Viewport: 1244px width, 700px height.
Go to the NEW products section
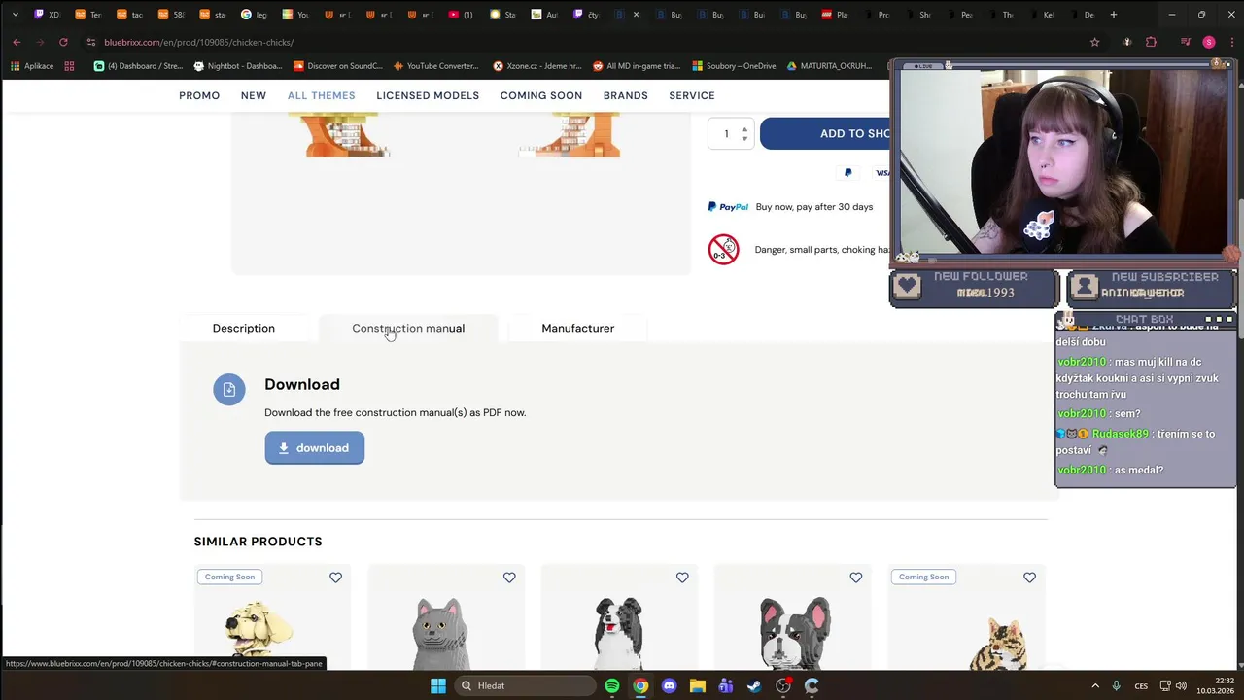(254, 95)
